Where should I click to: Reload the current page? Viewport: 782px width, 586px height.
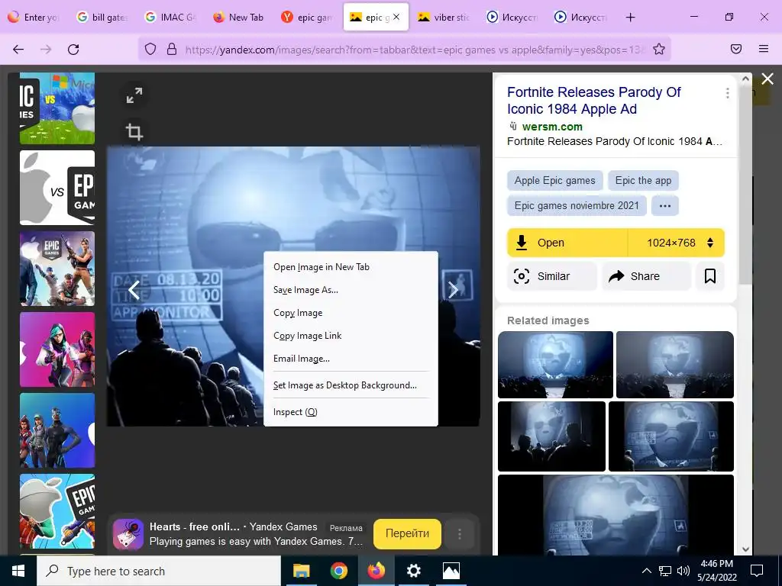pos(73,50)
